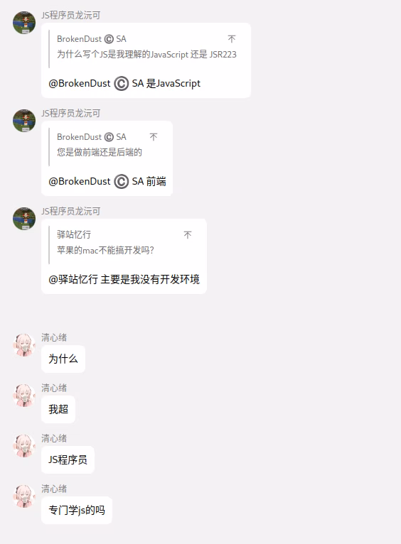The width and height of the screenshot is (401, 544).
Task: Jump to quoted JSR223 message arrow
Action: 232,39
